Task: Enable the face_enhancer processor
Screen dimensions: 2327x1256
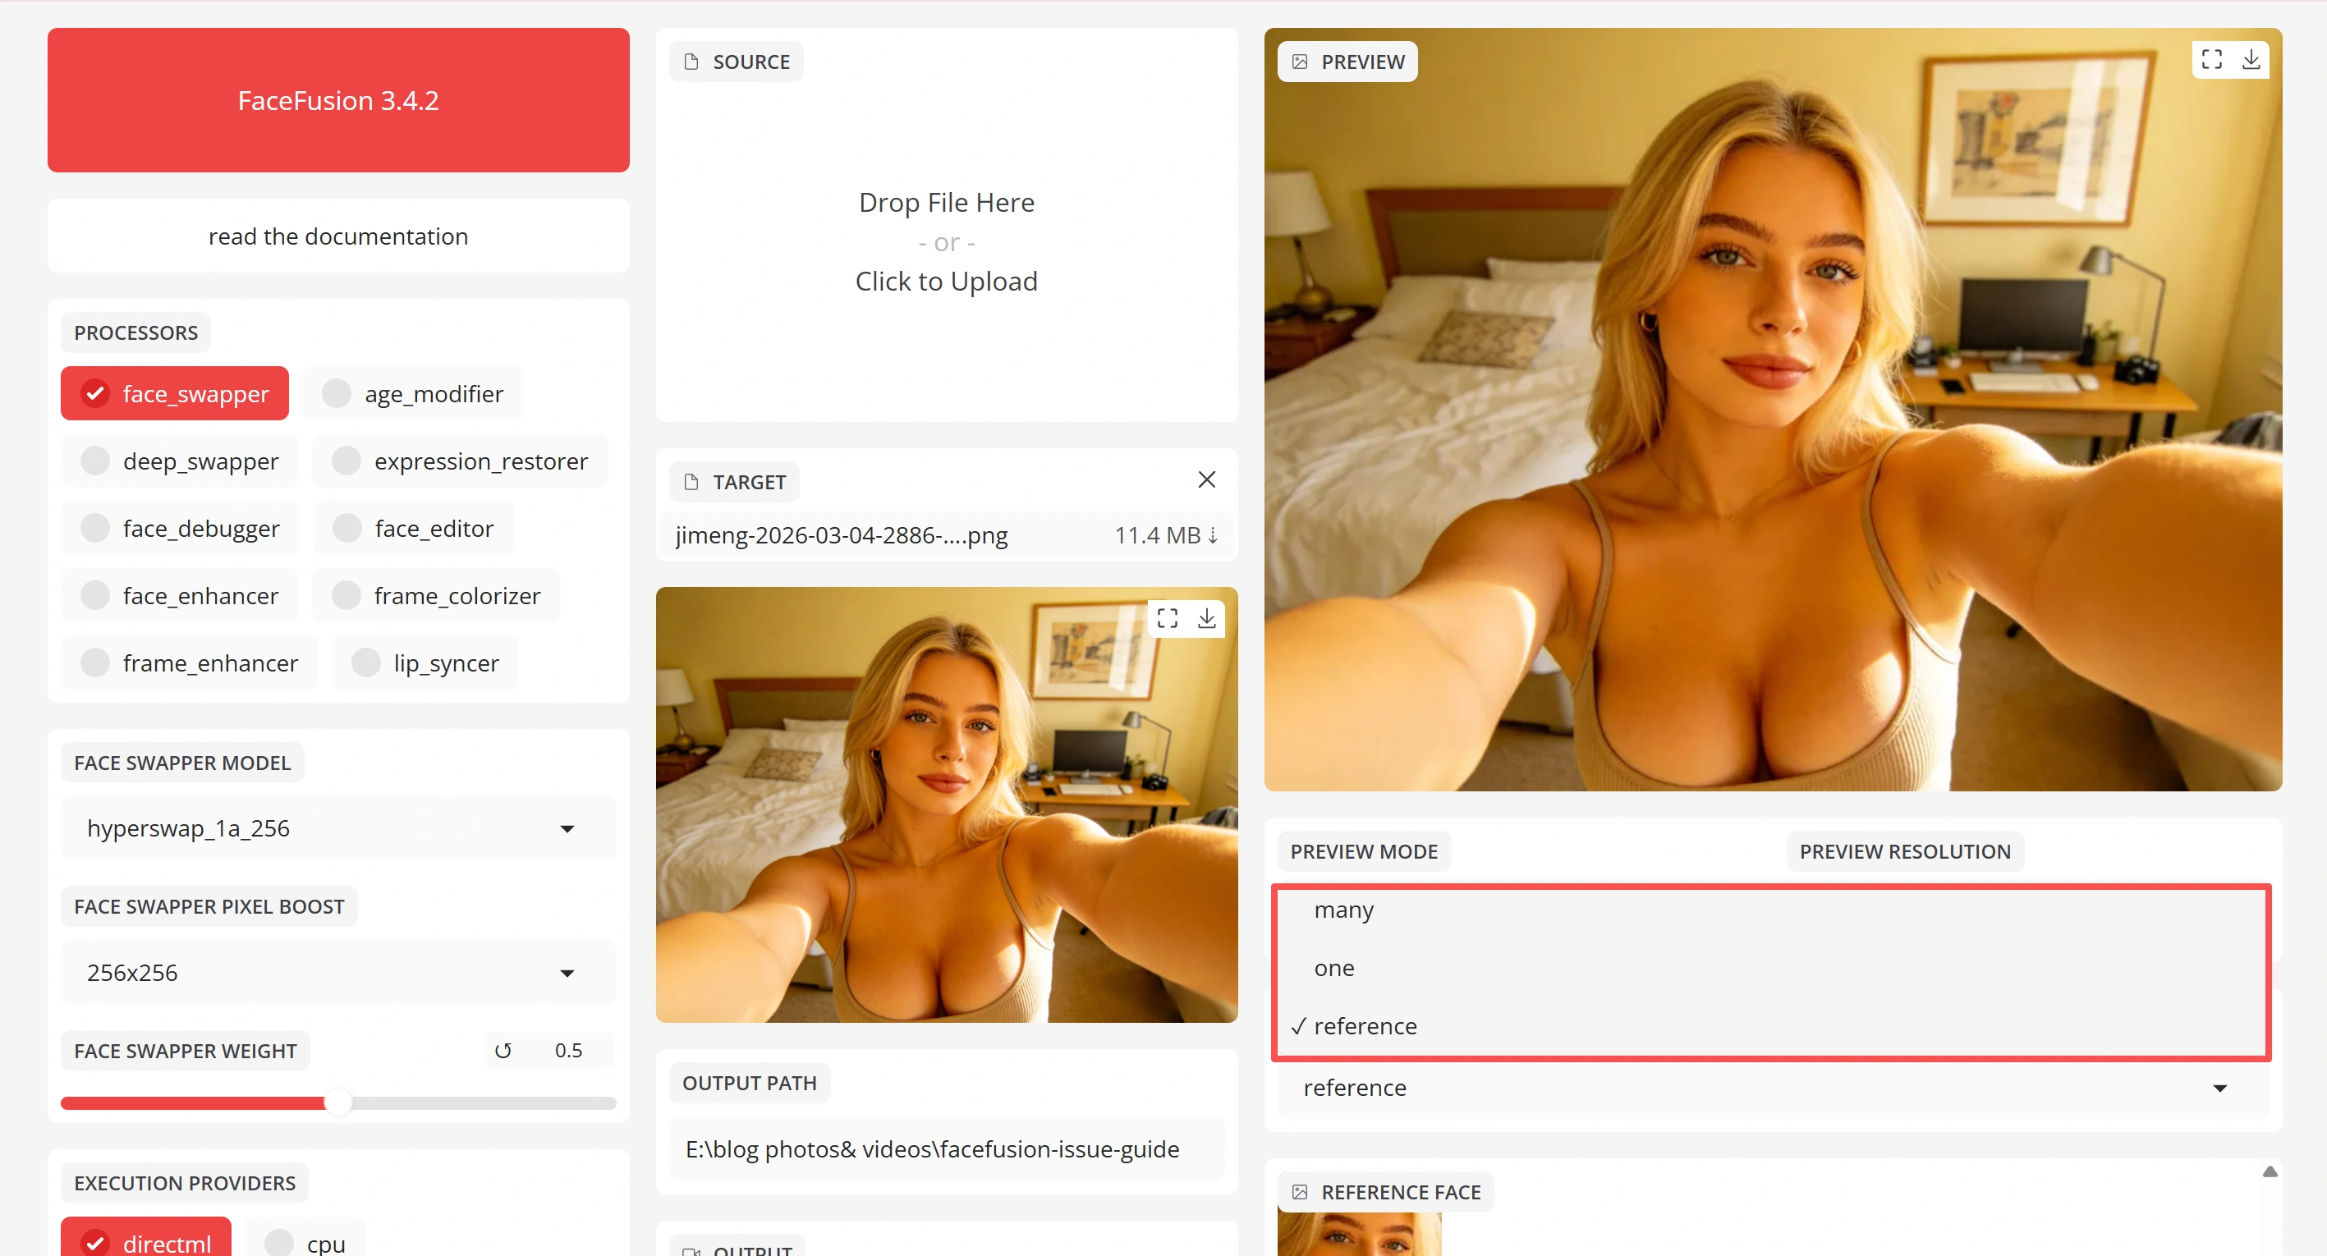Action: coord(179,596)
